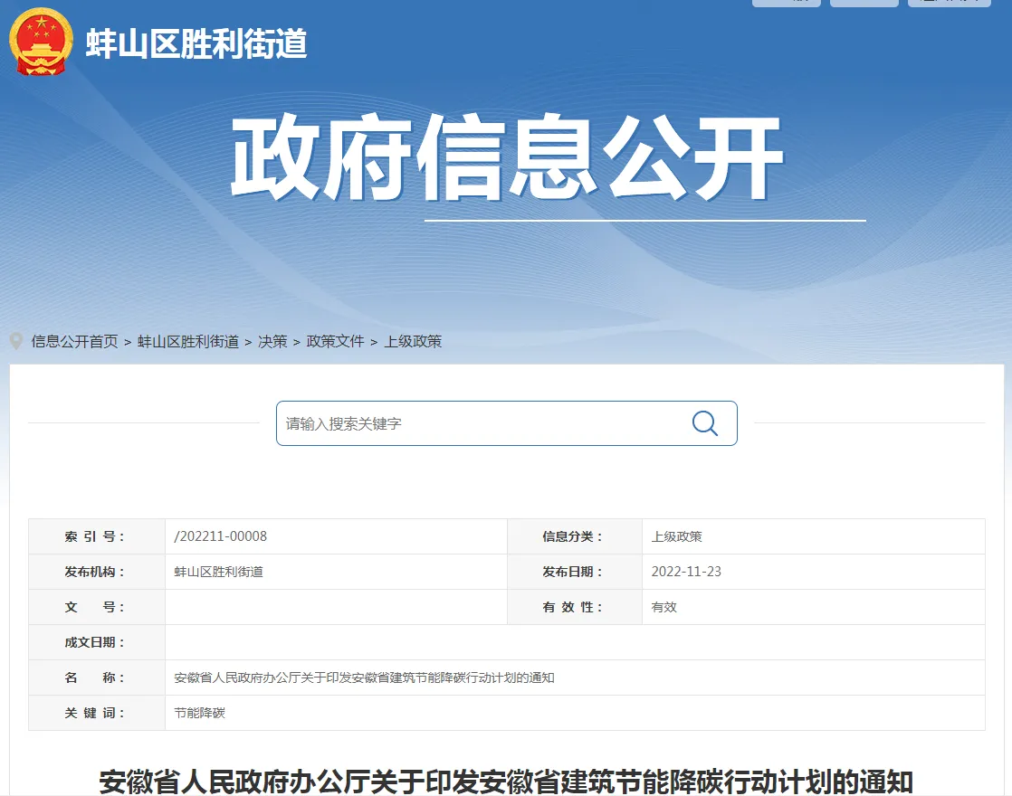Image resolution: width=1012 pixels, height=796 pixels.
Task: Click the search magnifier icon
Action: tap(705, 423)
